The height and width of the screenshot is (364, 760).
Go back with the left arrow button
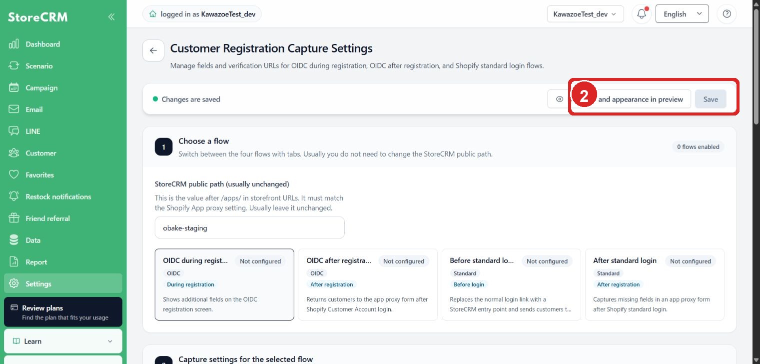tap(153, 50)
